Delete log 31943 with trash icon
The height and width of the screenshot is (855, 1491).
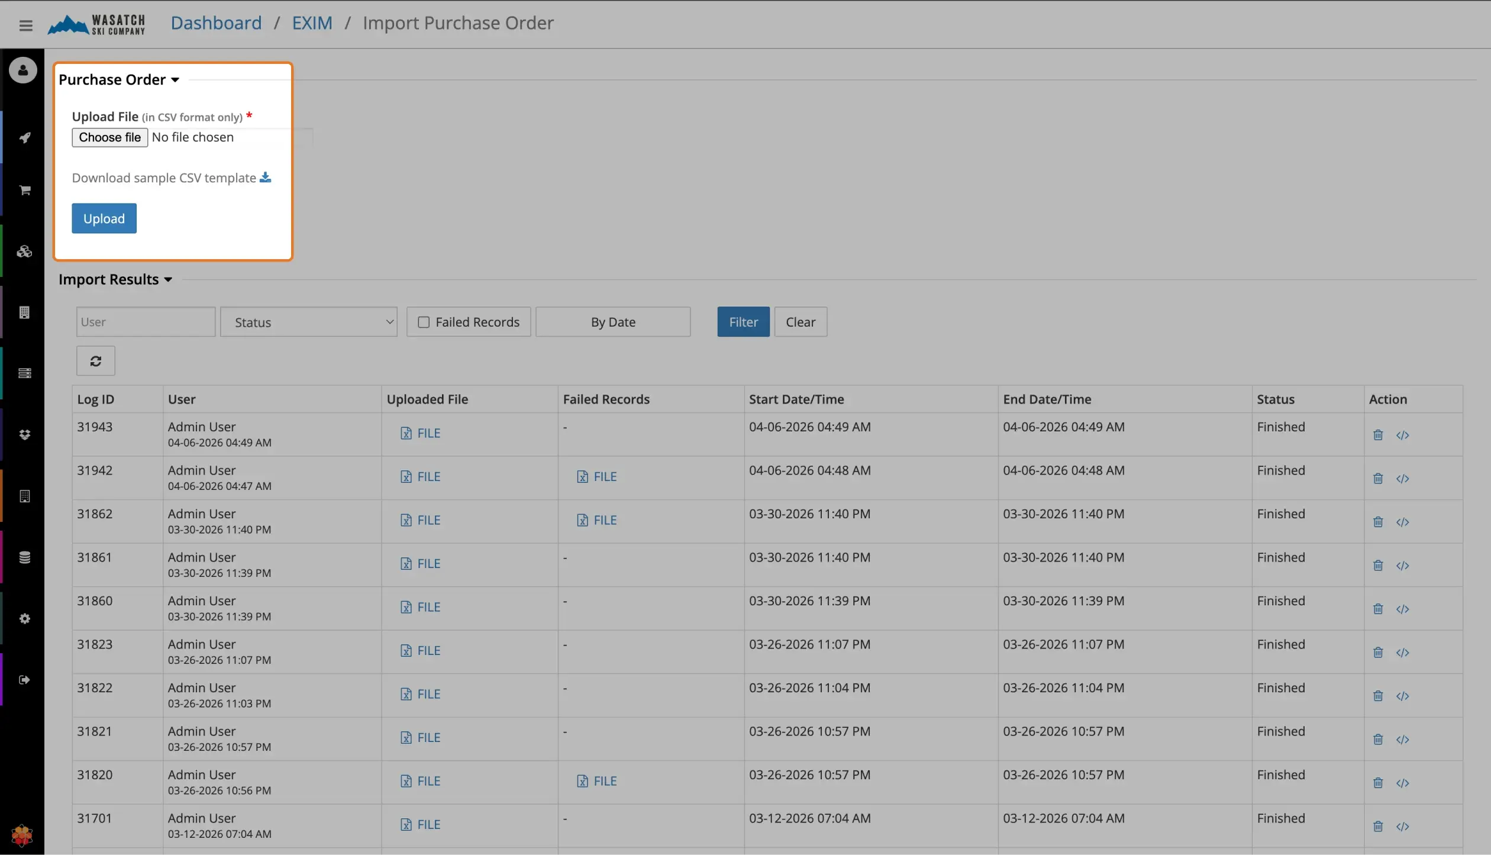click(1378, 435)
